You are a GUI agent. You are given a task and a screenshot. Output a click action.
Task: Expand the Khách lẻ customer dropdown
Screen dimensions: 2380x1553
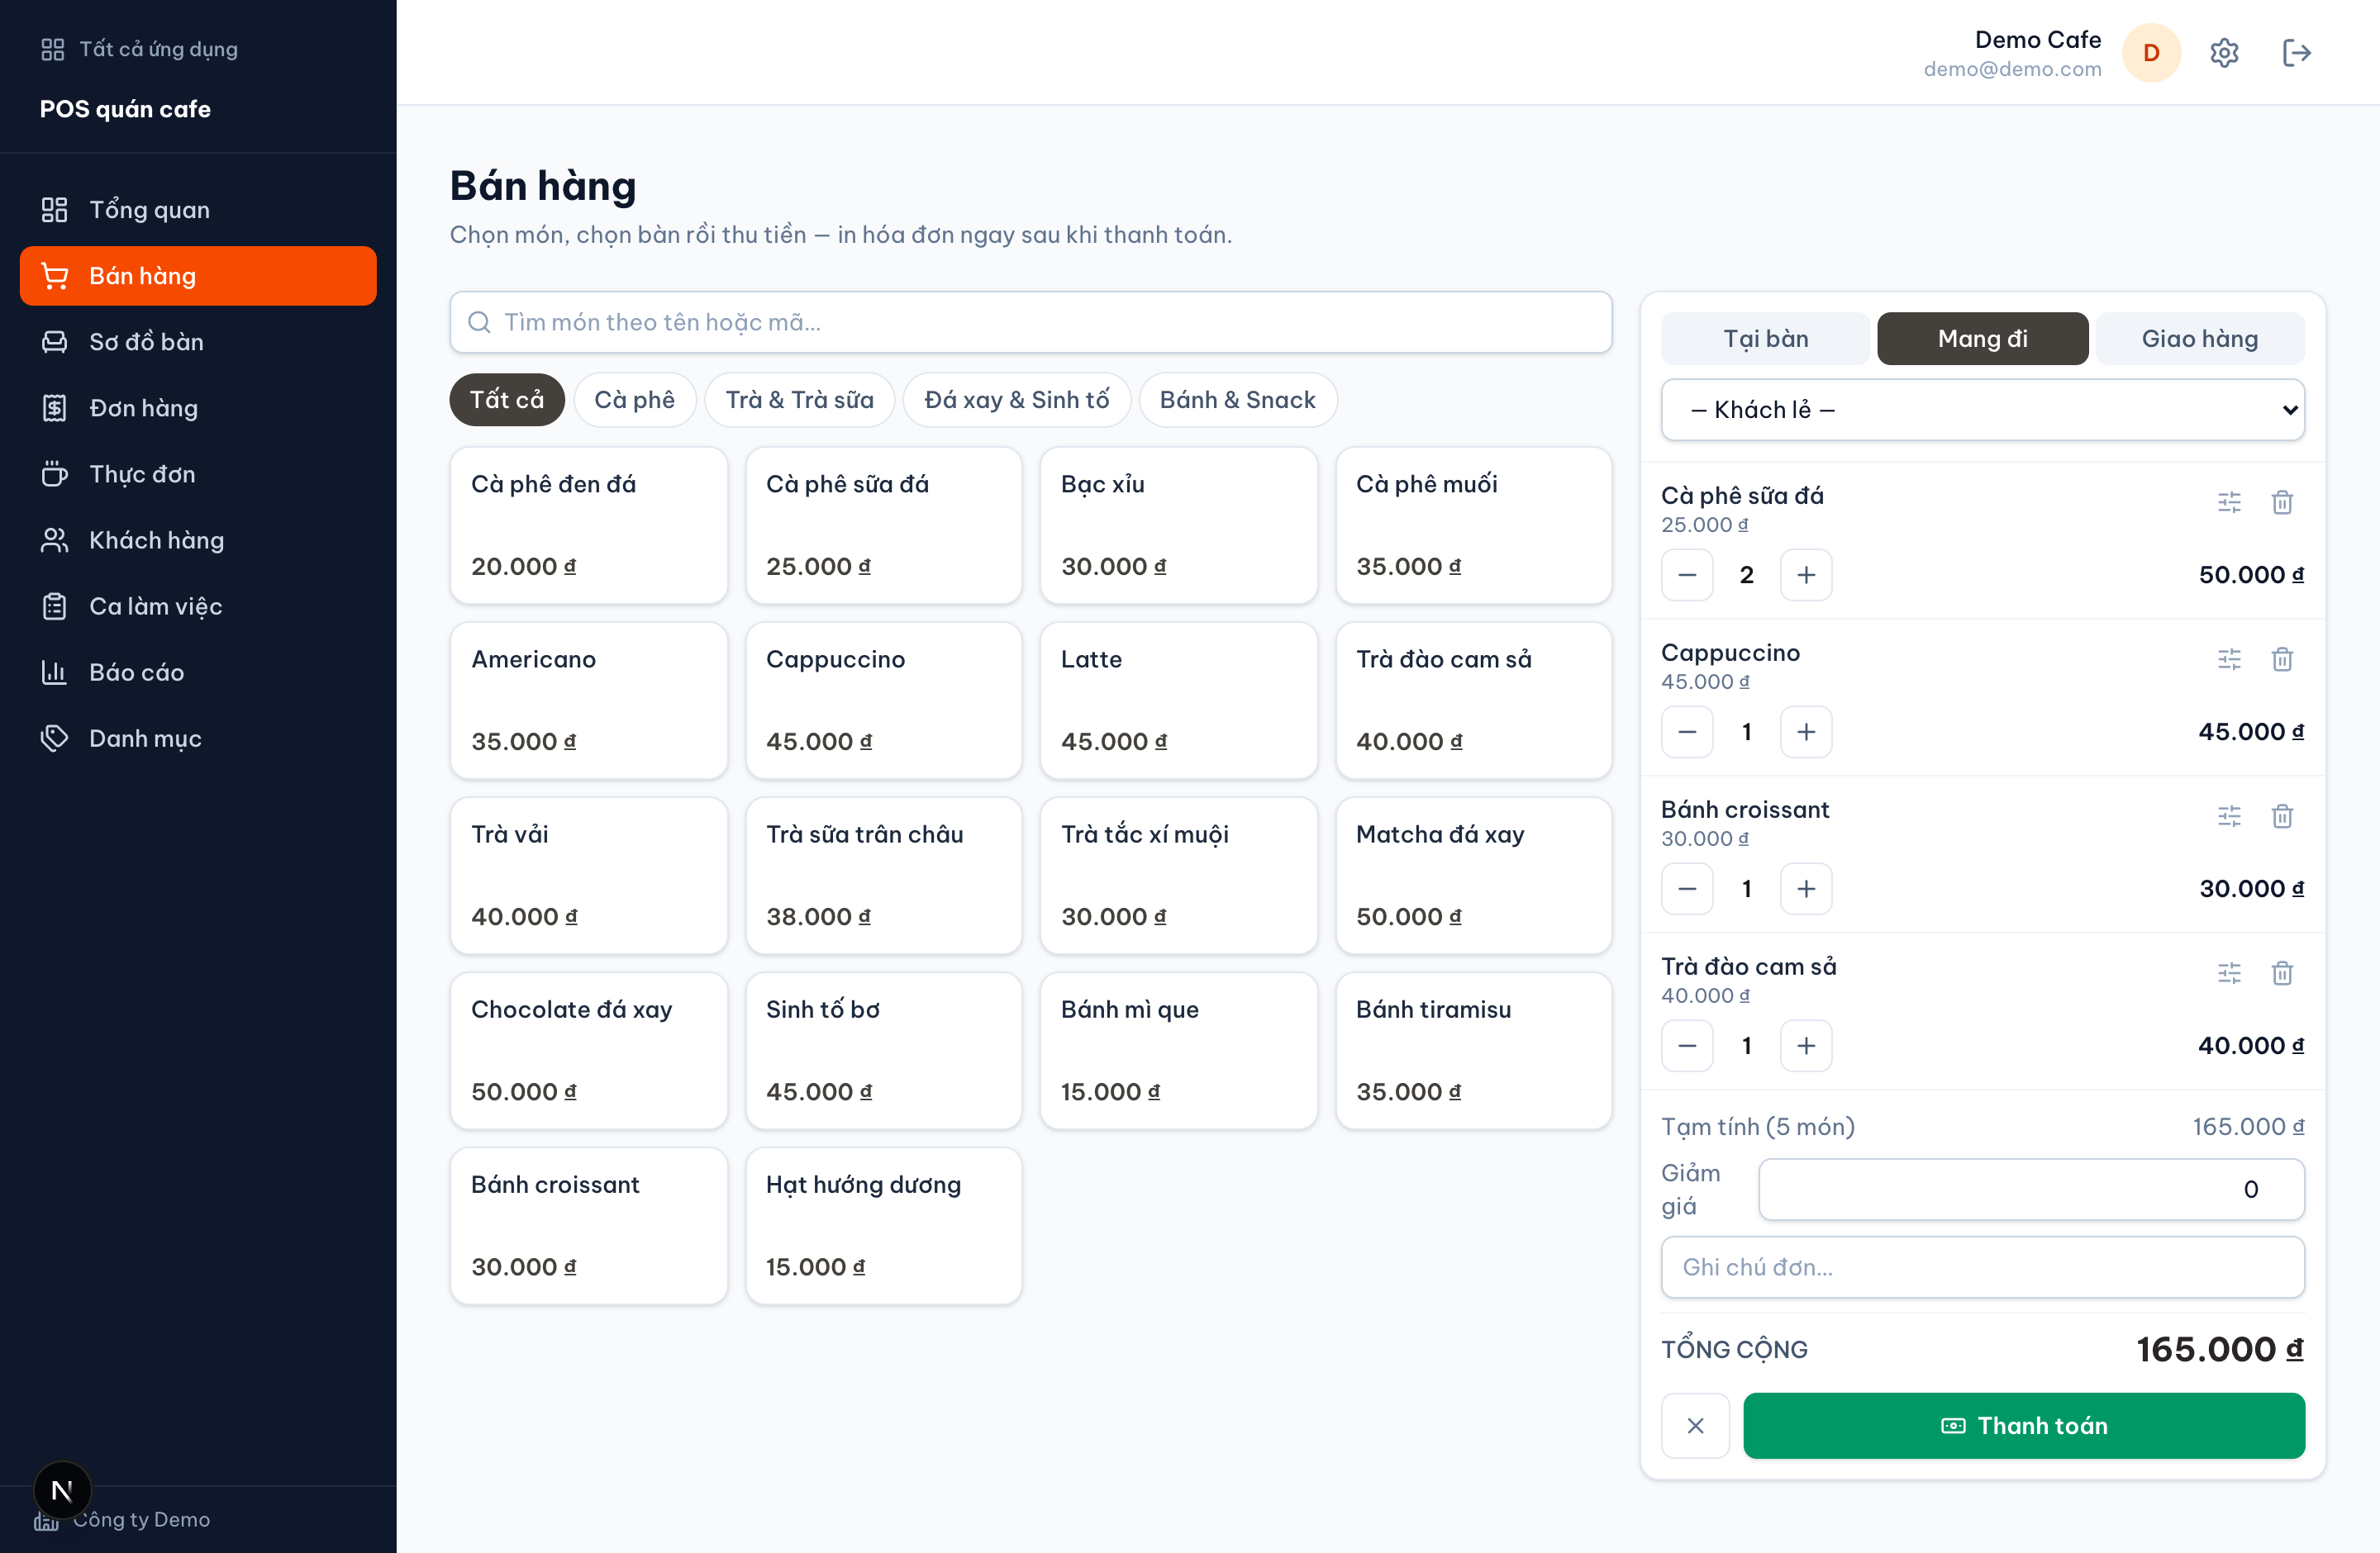[x=1983, y=410]
